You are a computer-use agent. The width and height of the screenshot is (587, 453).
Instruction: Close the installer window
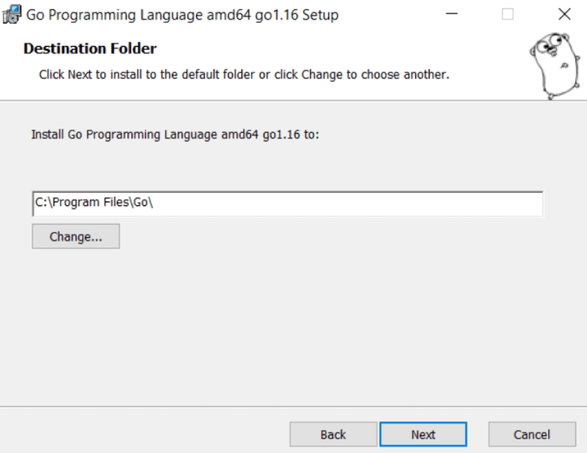(564, 14)
